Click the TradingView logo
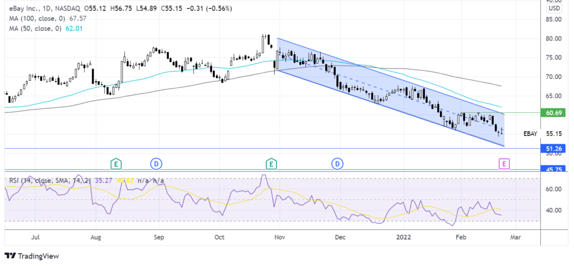The height and width of the screenshot is (266, 574). 31,256
